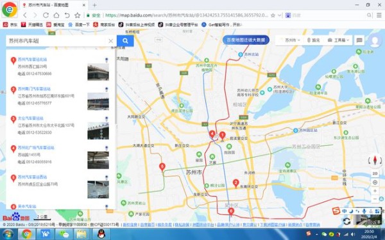The width and height of the screenshot is (385, 240).
Task: Toggle the road conditions traffic layer
Action: click(x=313, y=40)
